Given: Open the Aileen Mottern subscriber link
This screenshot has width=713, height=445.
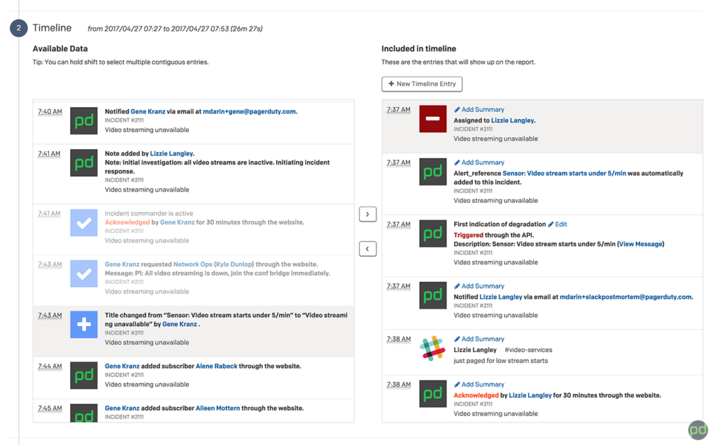Looking at the screenshot, I should (218, 408).
